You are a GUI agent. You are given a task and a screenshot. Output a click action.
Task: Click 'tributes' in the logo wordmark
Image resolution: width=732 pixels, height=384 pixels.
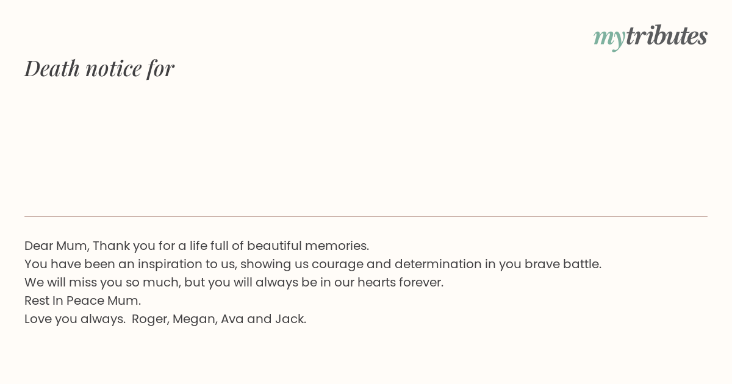click(666, 35)
